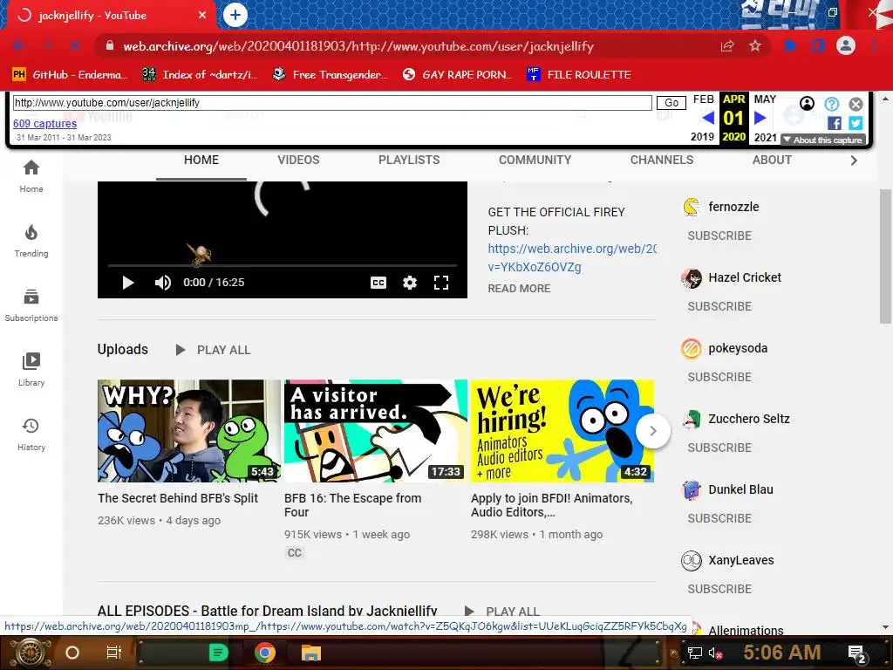
Task: Open the Trending sidebar item
Action: click(31, 241)
